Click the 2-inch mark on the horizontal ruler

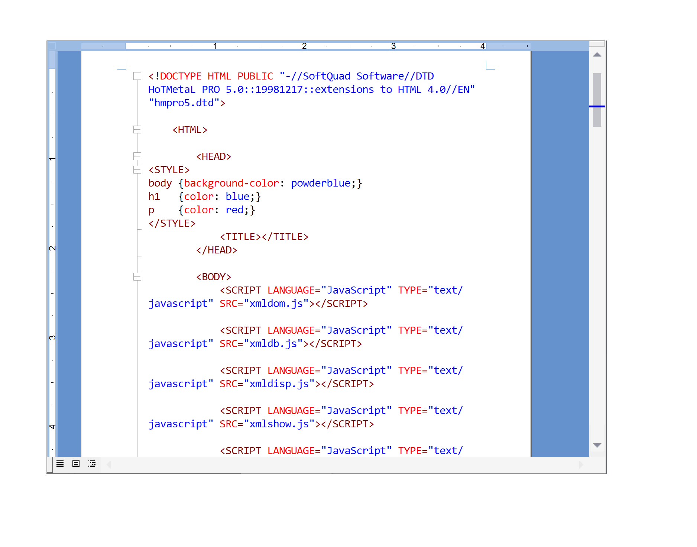tap(304, 46)
